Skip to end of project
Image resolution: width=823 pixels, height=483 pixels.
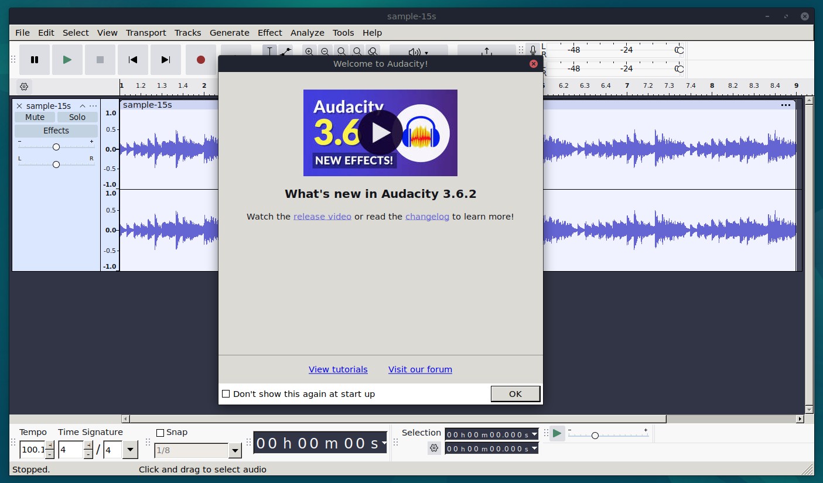click(x=166, y=60)
